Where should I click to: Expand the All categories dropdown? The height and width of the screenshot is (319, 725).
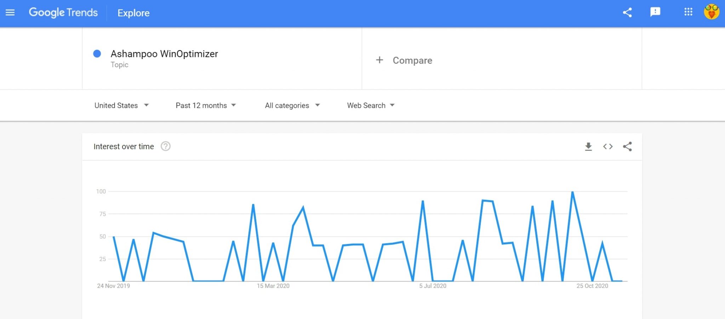point(292,105)
